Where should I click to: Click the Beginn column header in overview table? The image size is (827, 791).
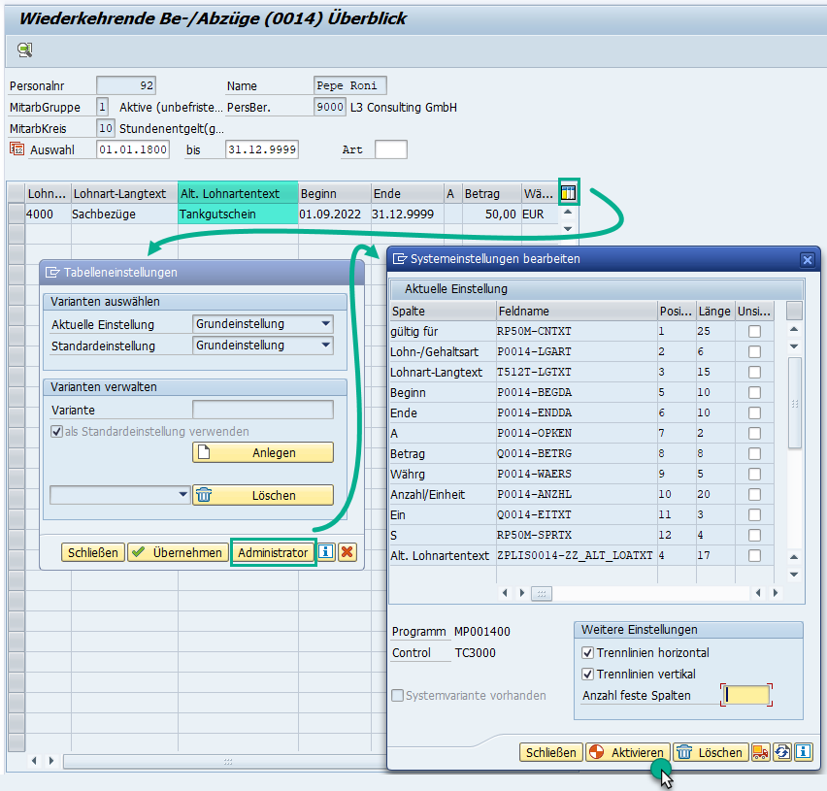pos(335,193)
